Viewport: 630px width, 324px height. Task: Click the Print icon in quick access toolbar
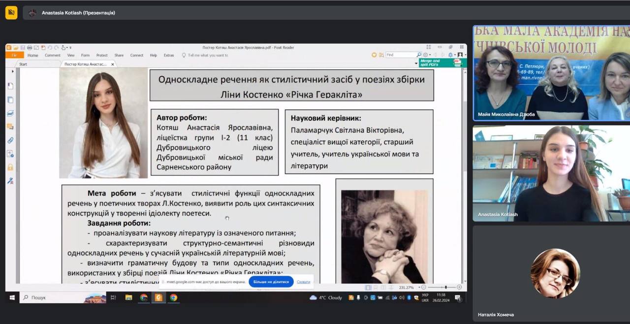[x=30, y=48]
